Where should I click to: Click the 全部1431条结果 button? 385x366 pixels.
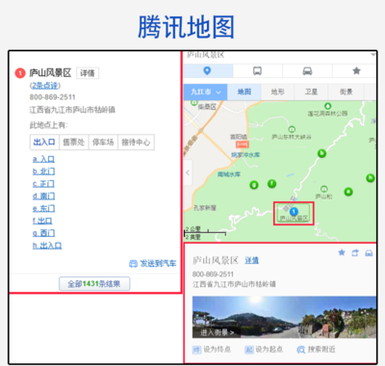coord(94,284)
